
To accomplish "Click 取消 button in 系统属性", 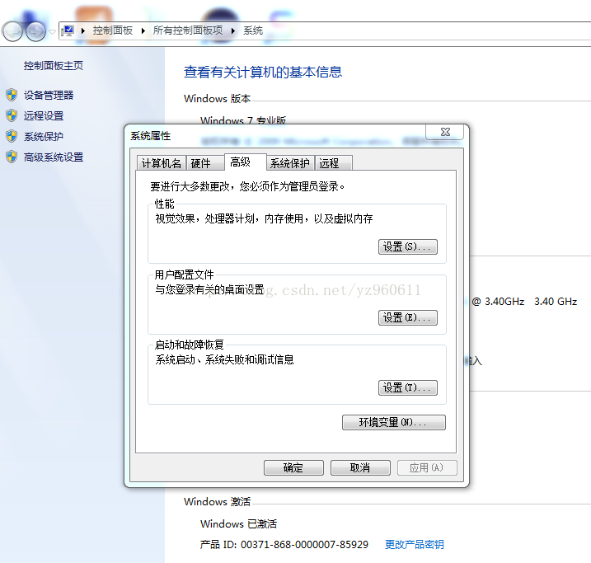I will (360, 467).
